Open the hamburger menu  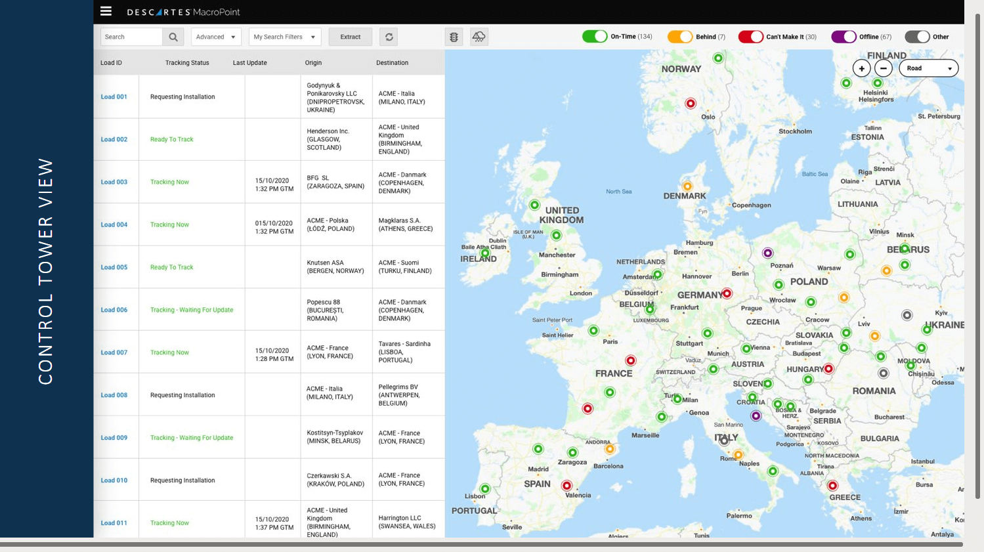point(106,11)
